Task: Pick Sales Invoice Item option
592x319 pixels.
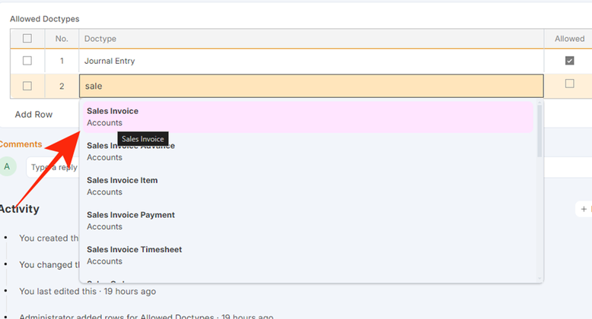Action: tap(308, 186)
